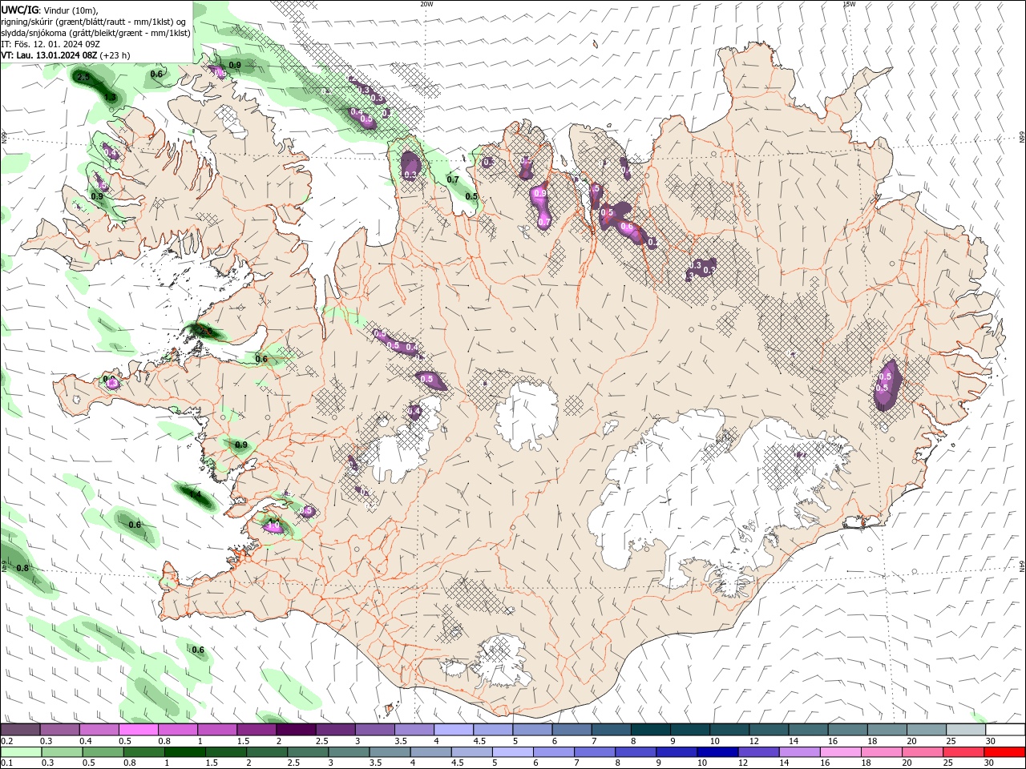The height and width of the screenshot is (769, 1026).
Task: Click the dark teal 8 snow legend swatch
Action: [x=650, y=730]
